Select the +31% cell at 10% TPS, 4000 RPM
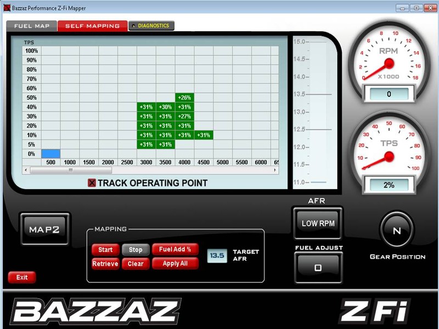Screen dimensions: 439x329 (184, 135)
